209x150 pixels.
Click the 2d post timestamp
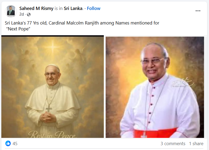click(x=22, y=14)
